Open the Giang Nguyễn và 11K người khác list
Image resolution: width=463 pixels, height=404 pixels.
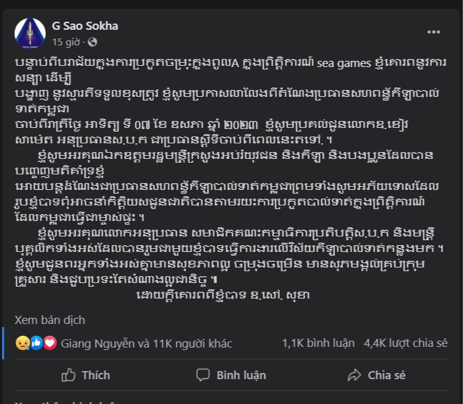146,343
